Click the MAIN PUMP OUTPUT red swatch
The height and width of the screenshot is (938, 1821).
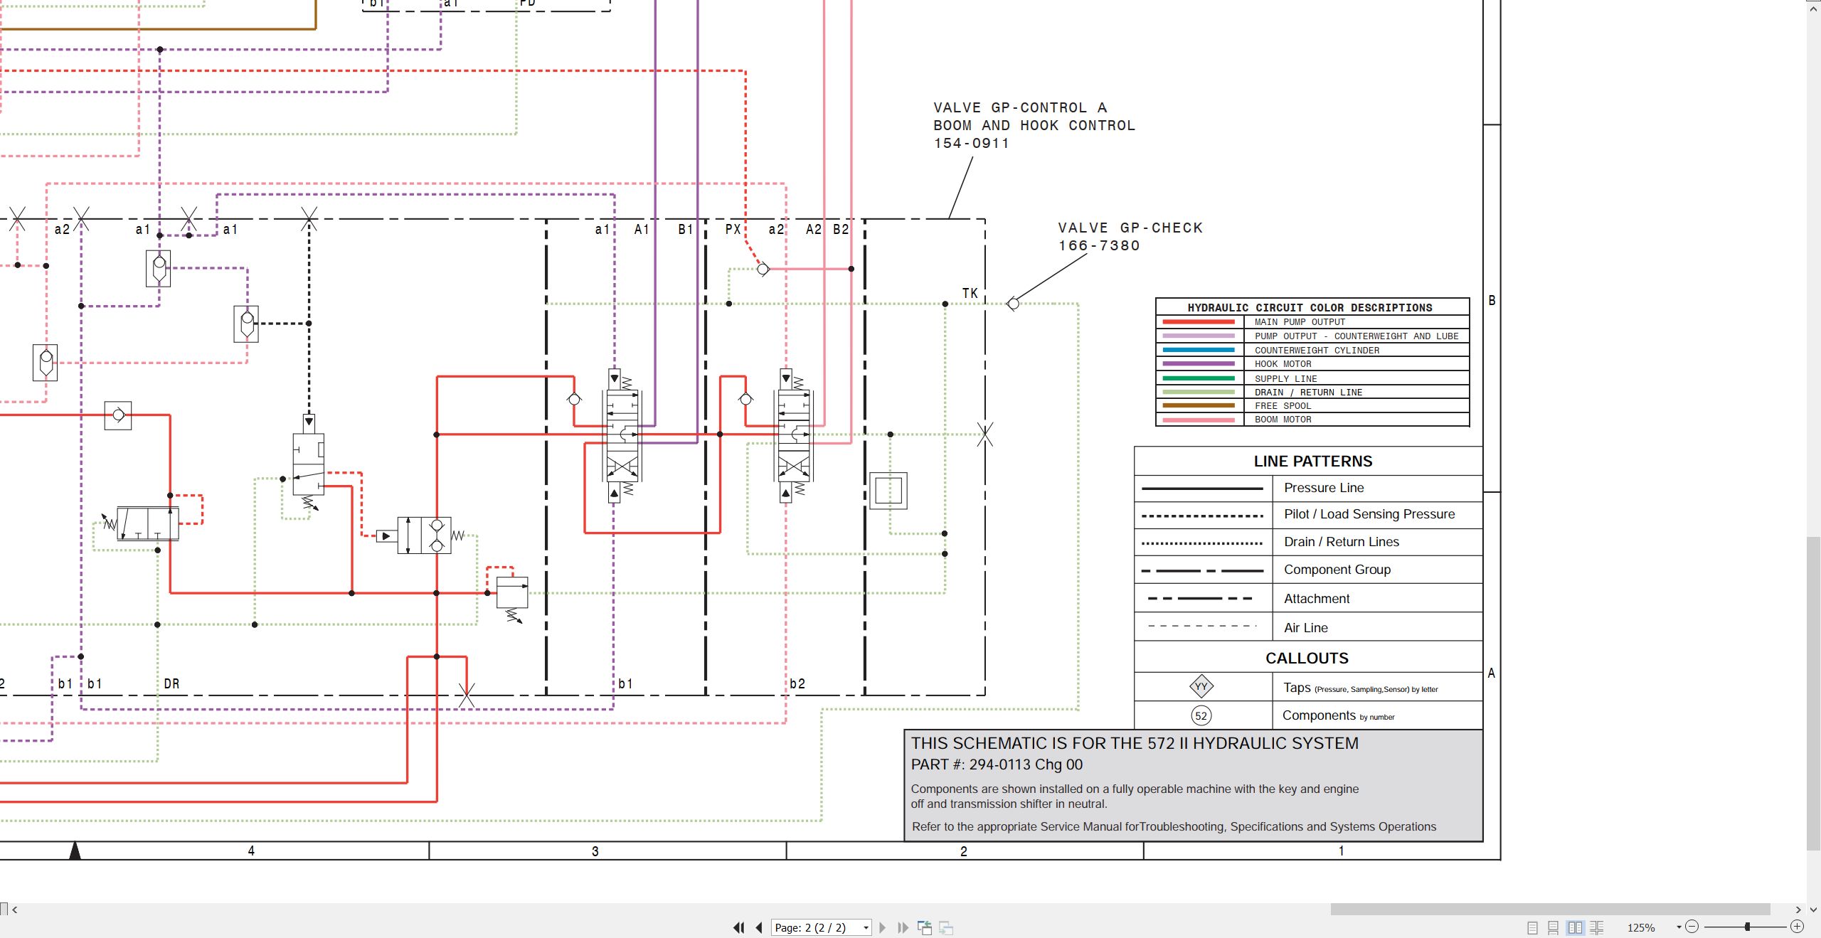pyautogui.click(x=1199, y=322)
